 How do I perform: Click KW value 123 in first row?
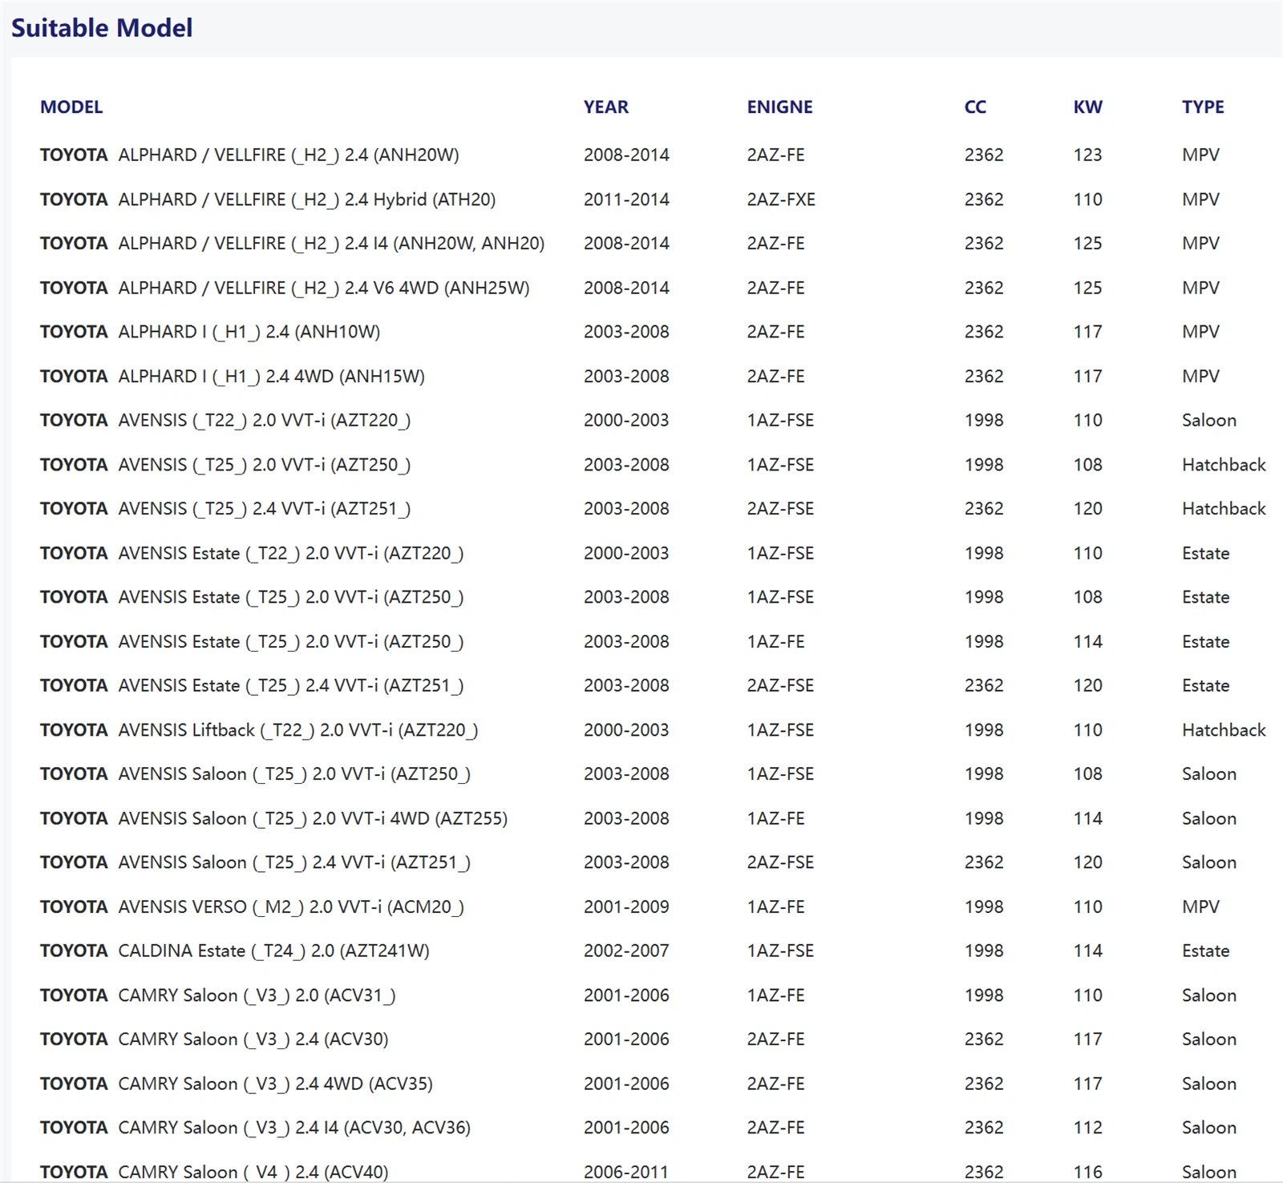[x=1088, y=155]
